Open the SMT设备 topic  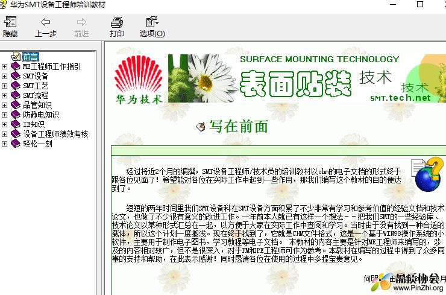pyautogui.click(x=36, y=76)
